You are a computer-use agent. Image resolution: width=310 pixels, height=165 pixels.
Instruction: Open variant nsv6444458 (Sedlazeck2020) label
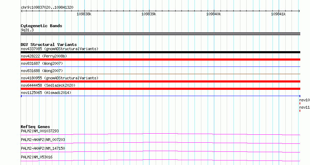pos(48,85)
